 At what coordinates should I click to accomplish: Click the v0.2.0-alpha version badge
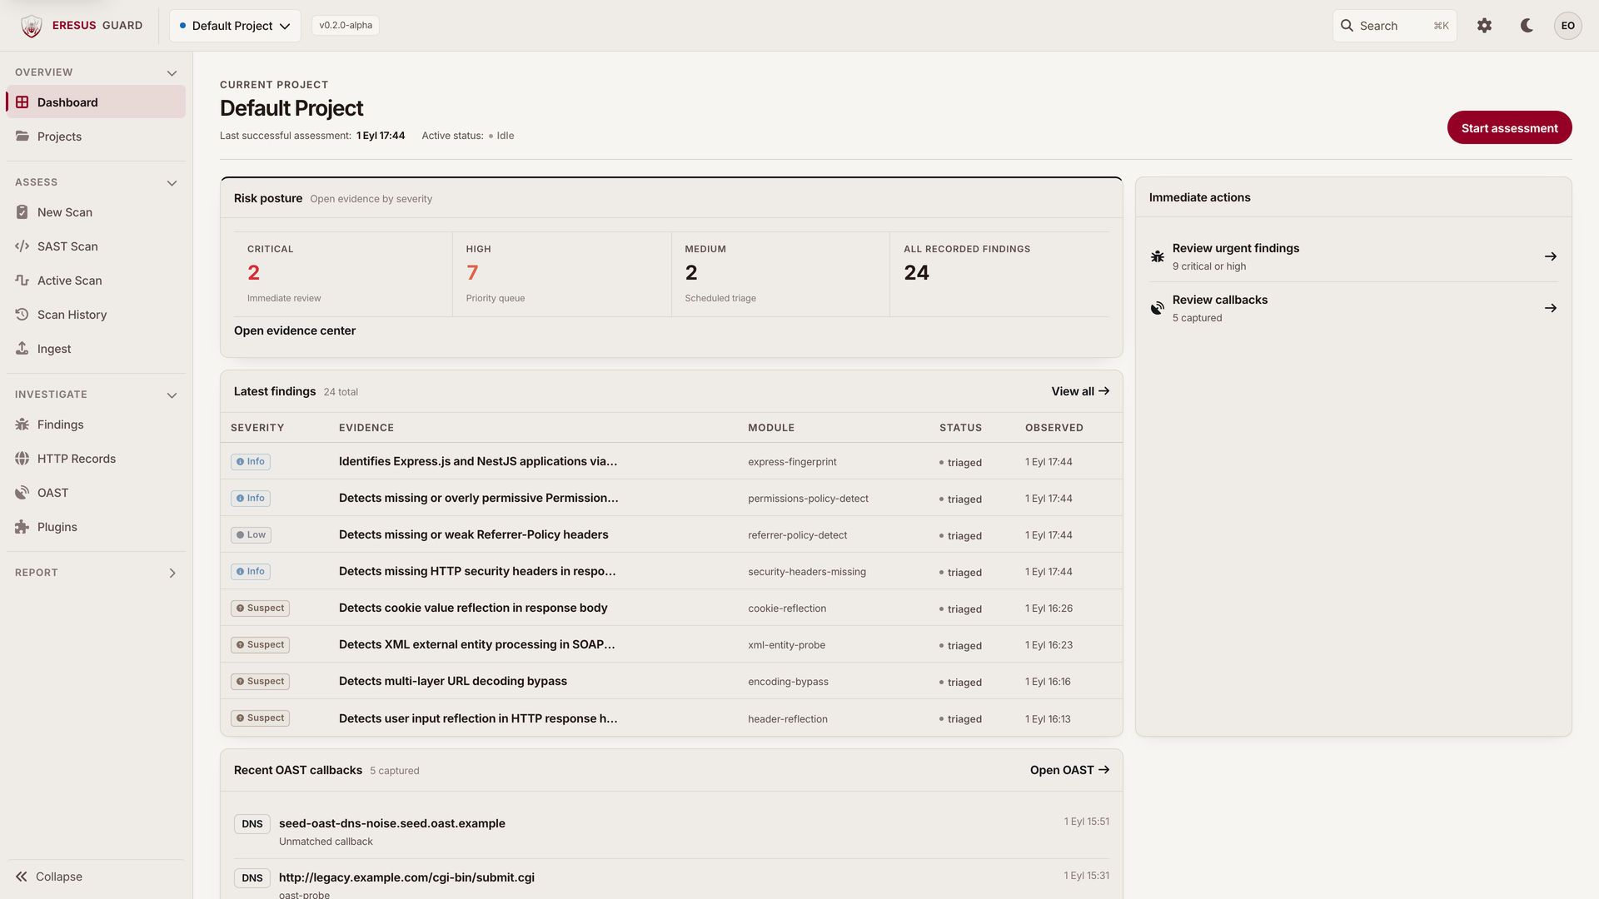pyautogui.click(x=346, y=25)
